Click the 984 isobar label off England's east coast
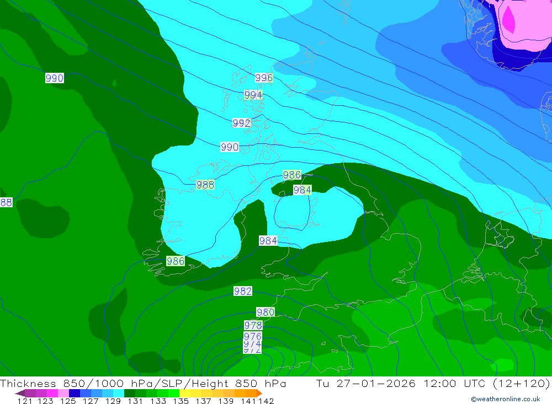 [302, 190]
